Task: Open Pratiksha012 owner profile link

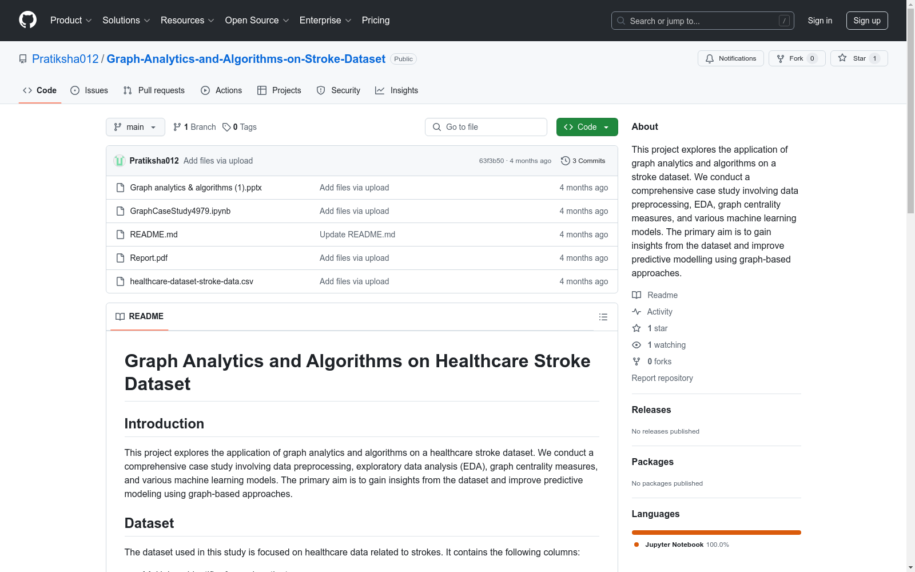Action: [65, 59]
